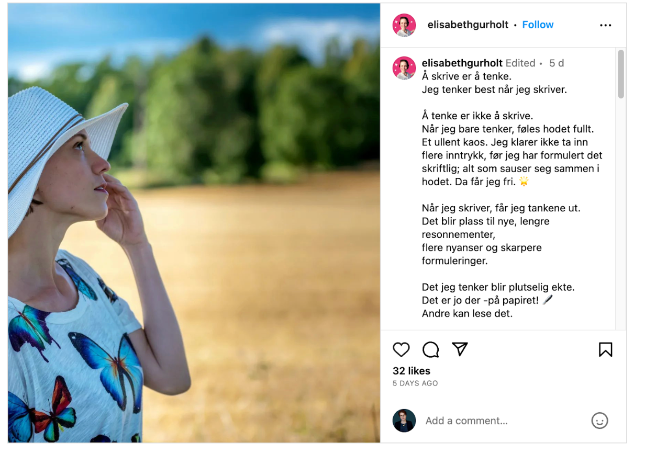Share post using paper plane icon
This screenshot has height=454, width=645.
[459, 349]
